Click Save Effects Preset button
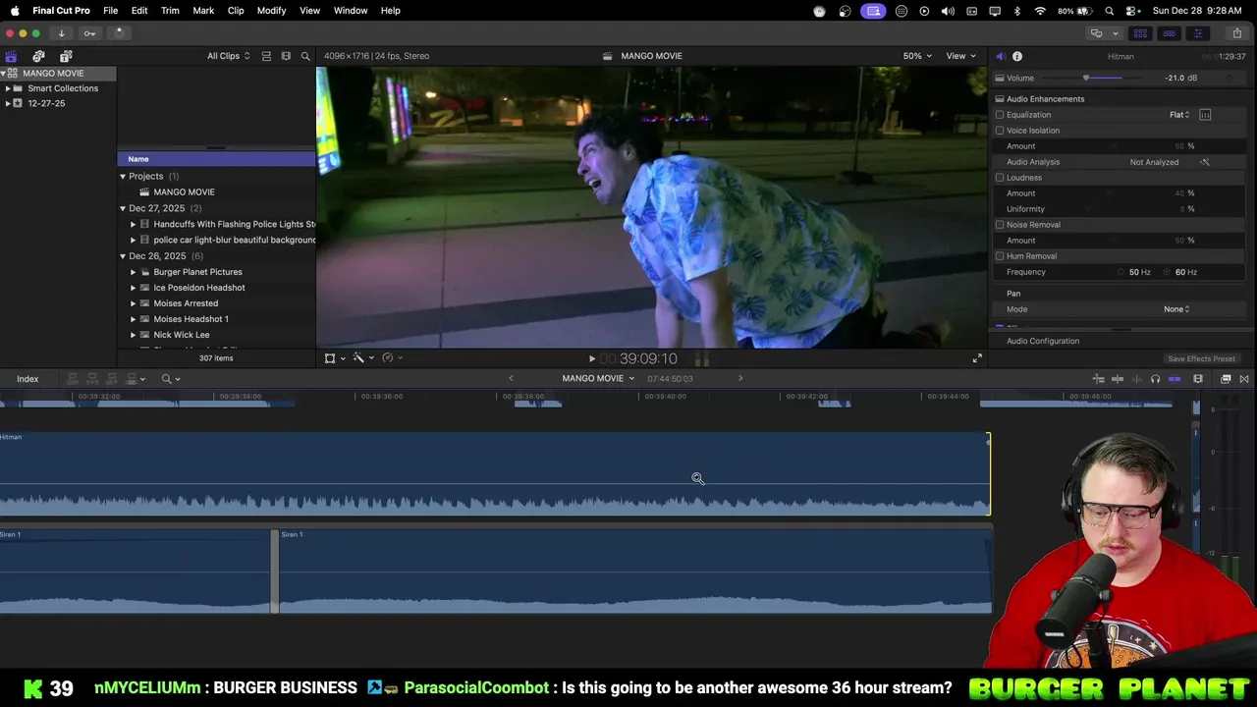 pos(1201,359)
